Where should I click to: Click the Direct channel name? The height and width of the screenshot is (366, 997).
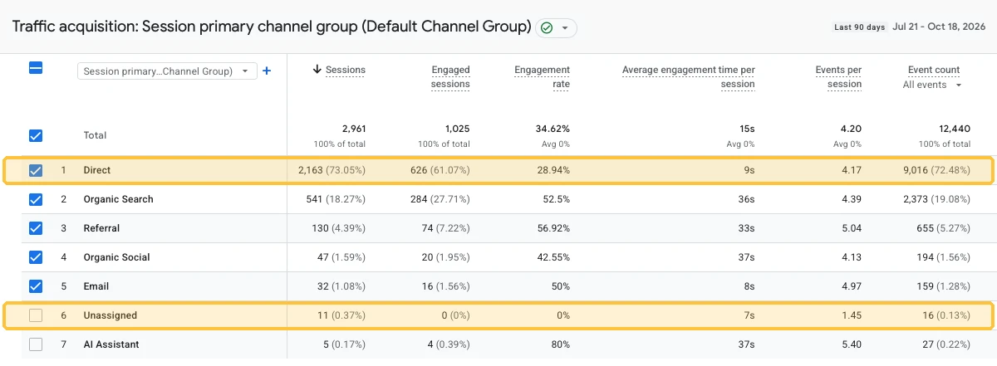pyautogui.click(x=97, y=170)
